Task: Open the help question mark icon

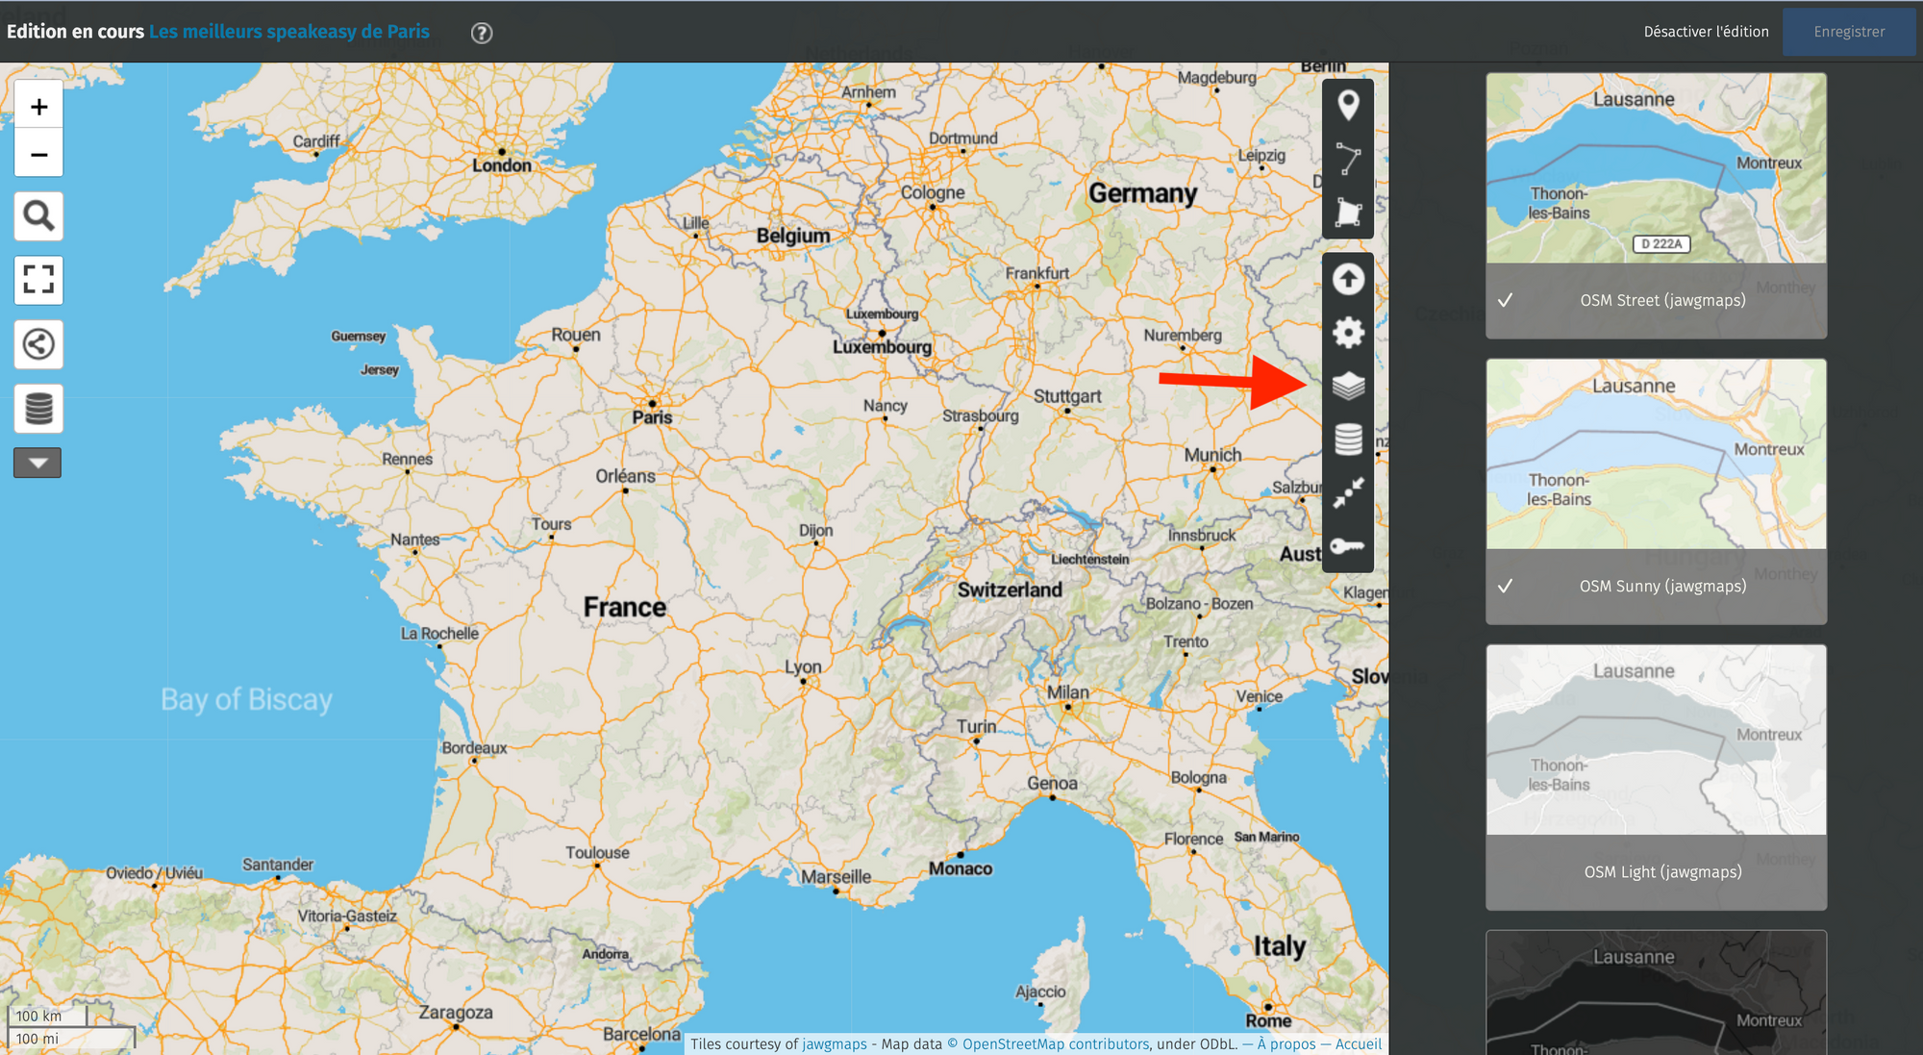Action: tap(482, 33)
